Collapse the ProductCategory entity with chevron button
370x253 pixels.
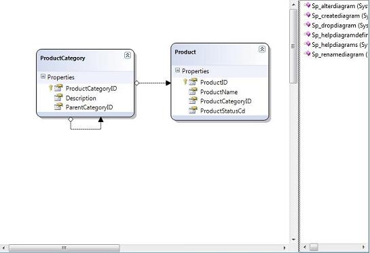point(128,55)
